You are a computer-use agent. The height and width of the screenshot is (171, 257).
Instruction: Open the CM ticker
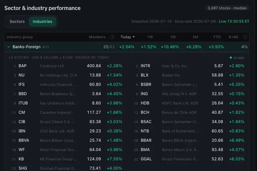click(x=22, y=112)
